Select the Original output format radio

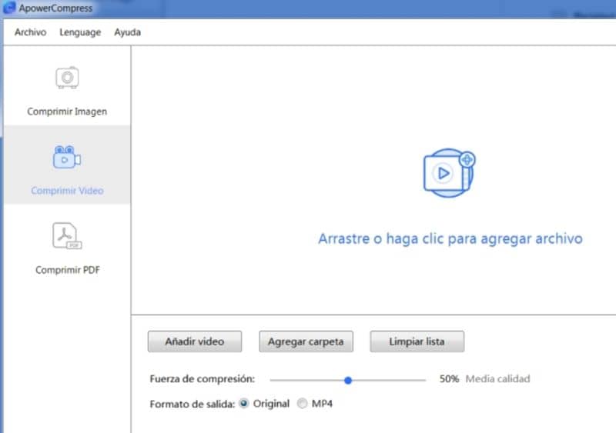pyautogui.click(x=243, y=403)
